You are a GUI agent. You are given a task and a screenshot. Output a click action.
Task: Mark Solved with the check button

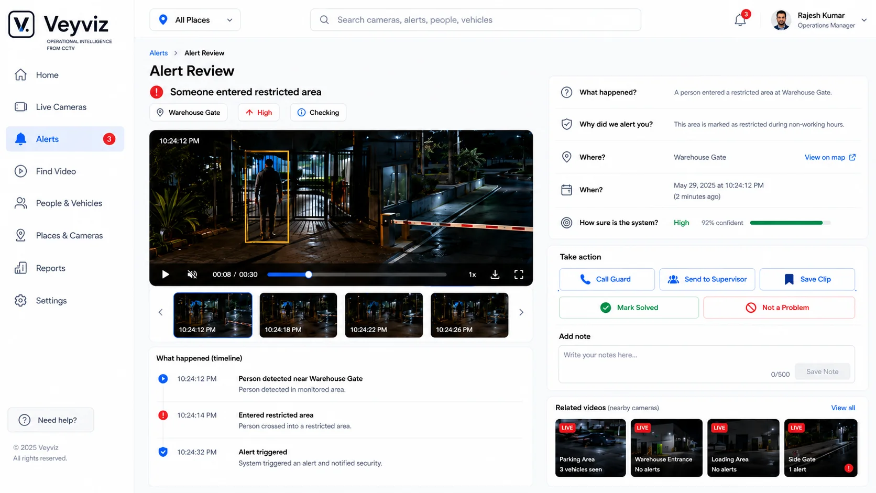(x=629, y=308)
